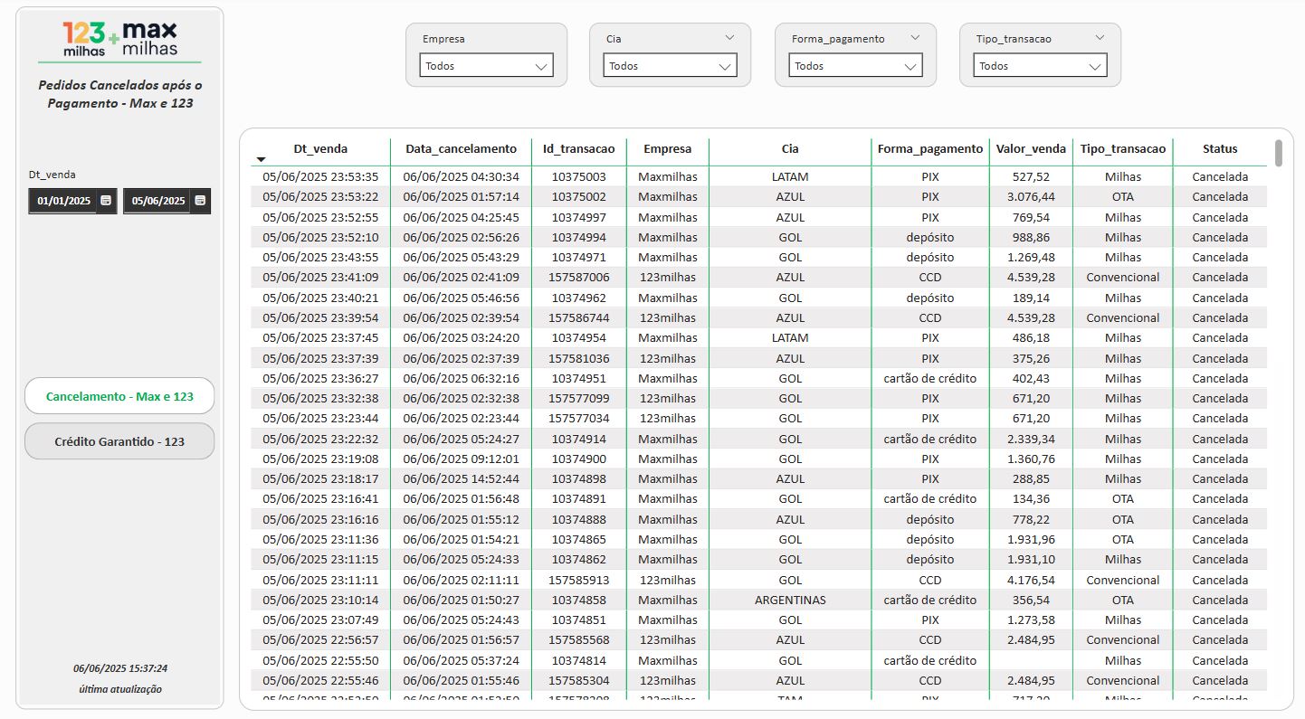Sort by the Dt_venda column header
Image resolution: width=1305 pixels, height=719 pixels.
[x=320, y=148]
